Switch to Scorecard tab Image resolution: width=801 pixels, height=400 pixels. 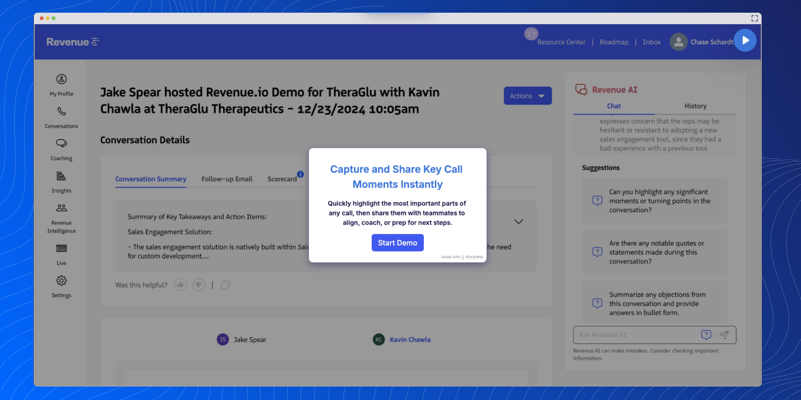pyautogui.click(x=282, y=179)
